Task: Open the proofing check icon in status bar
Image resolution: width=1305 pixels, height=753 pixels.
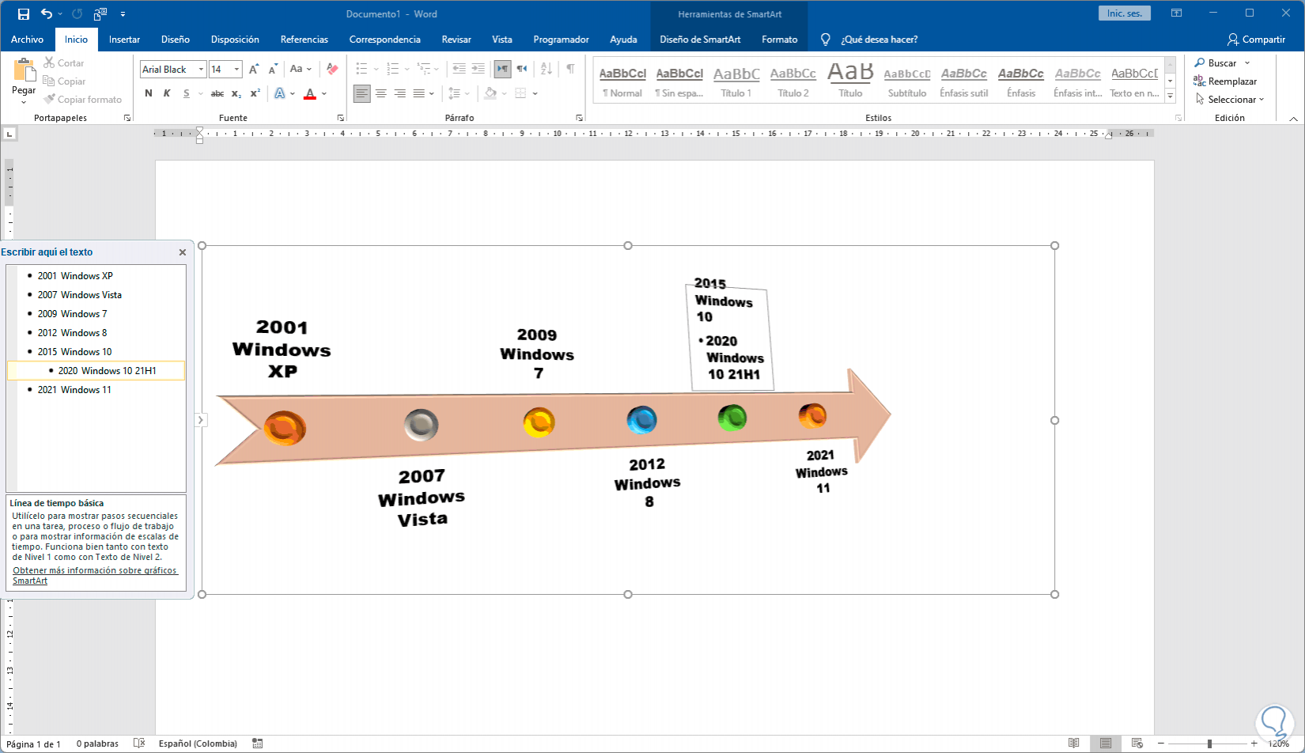Action: (x=139, y=744)
